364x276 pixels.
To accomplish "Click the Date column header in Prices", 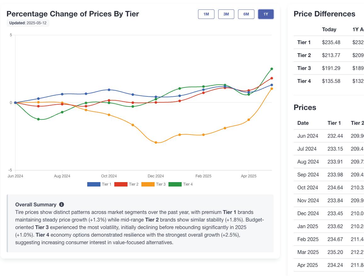I will [303, 123].
